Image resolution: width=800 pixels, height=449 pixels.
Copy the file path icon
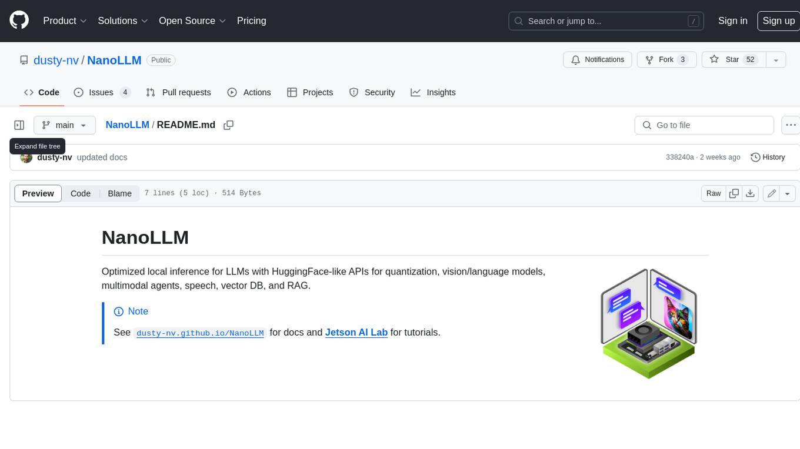(229, 125)
